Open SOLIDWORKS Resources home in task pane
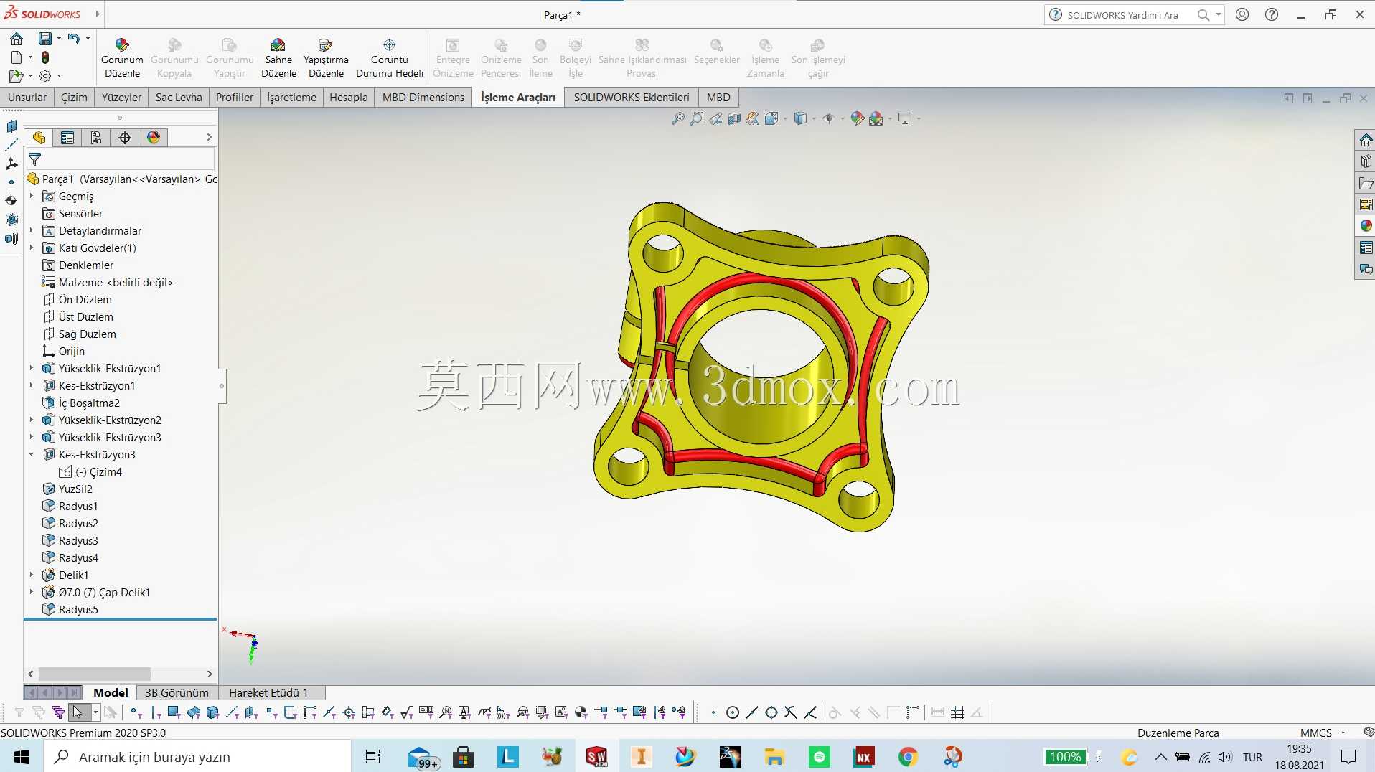The width and height of the screenshot is (1375, 772). coord(1366,140)
